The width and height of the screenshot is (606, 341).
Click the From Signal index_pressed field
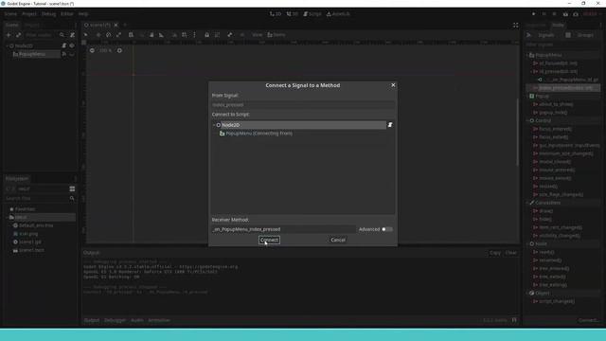[x=303, y=105]
